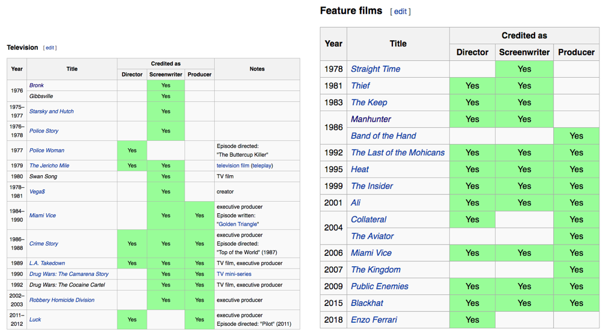Click The Buttercup Killer episode note
The height and width of the screenshot is (333, 603).
(243, 155)
